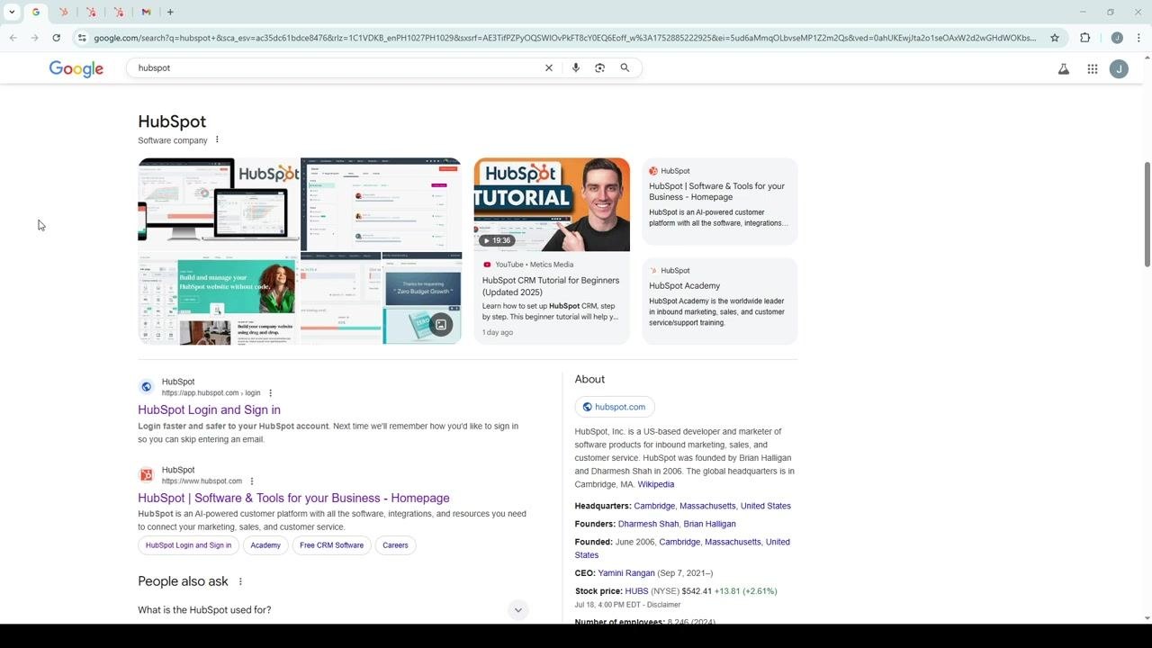The height and width of the screenshot is (648, 1152).
Task: Open the Google apps grid
Action: tap(1093, 68)
